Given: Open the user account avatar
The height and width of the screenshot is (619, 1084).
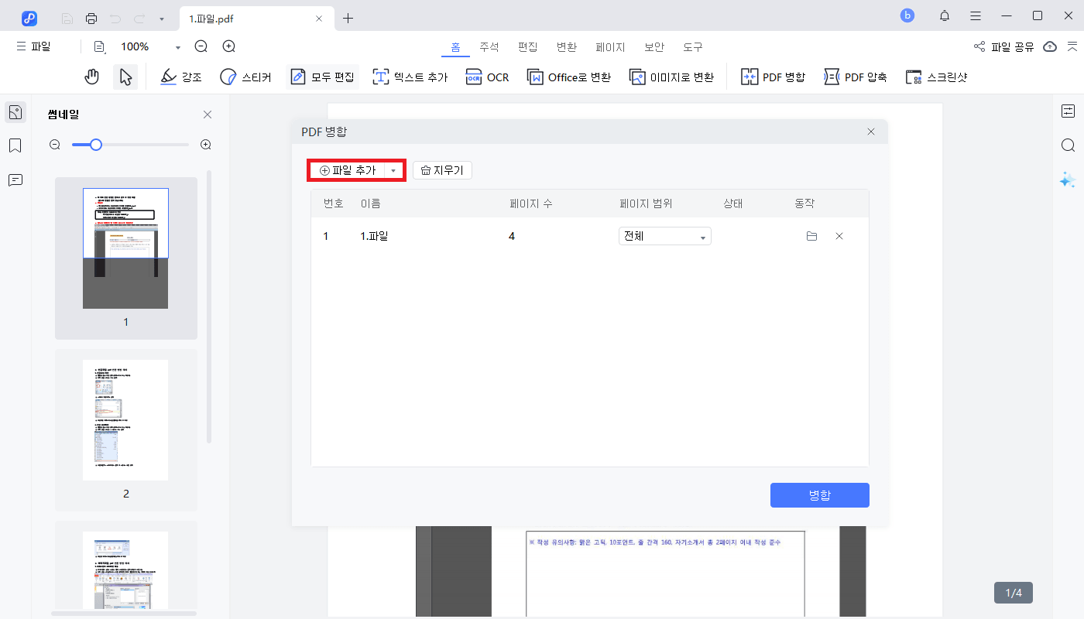Looking at the screenshot, I should tap(907, 15).
